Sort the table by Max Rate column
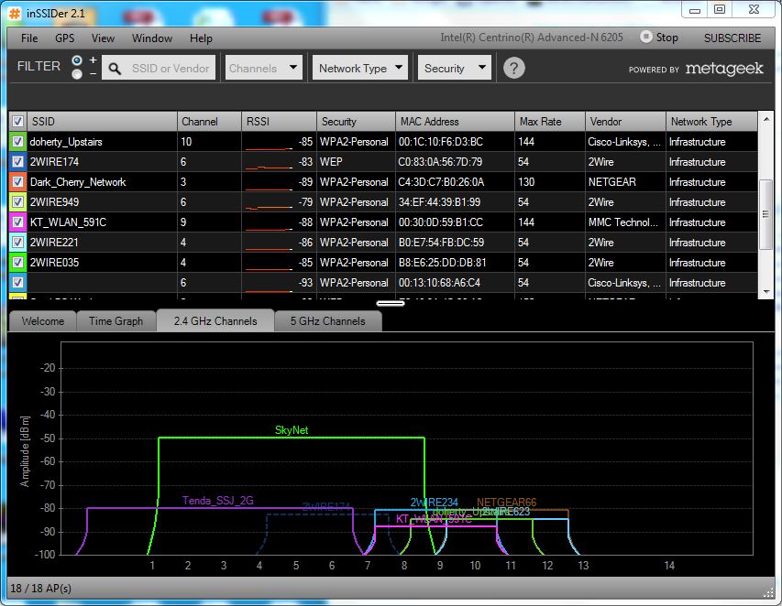This screenshot has width=782, height=606. pos(550,122)
